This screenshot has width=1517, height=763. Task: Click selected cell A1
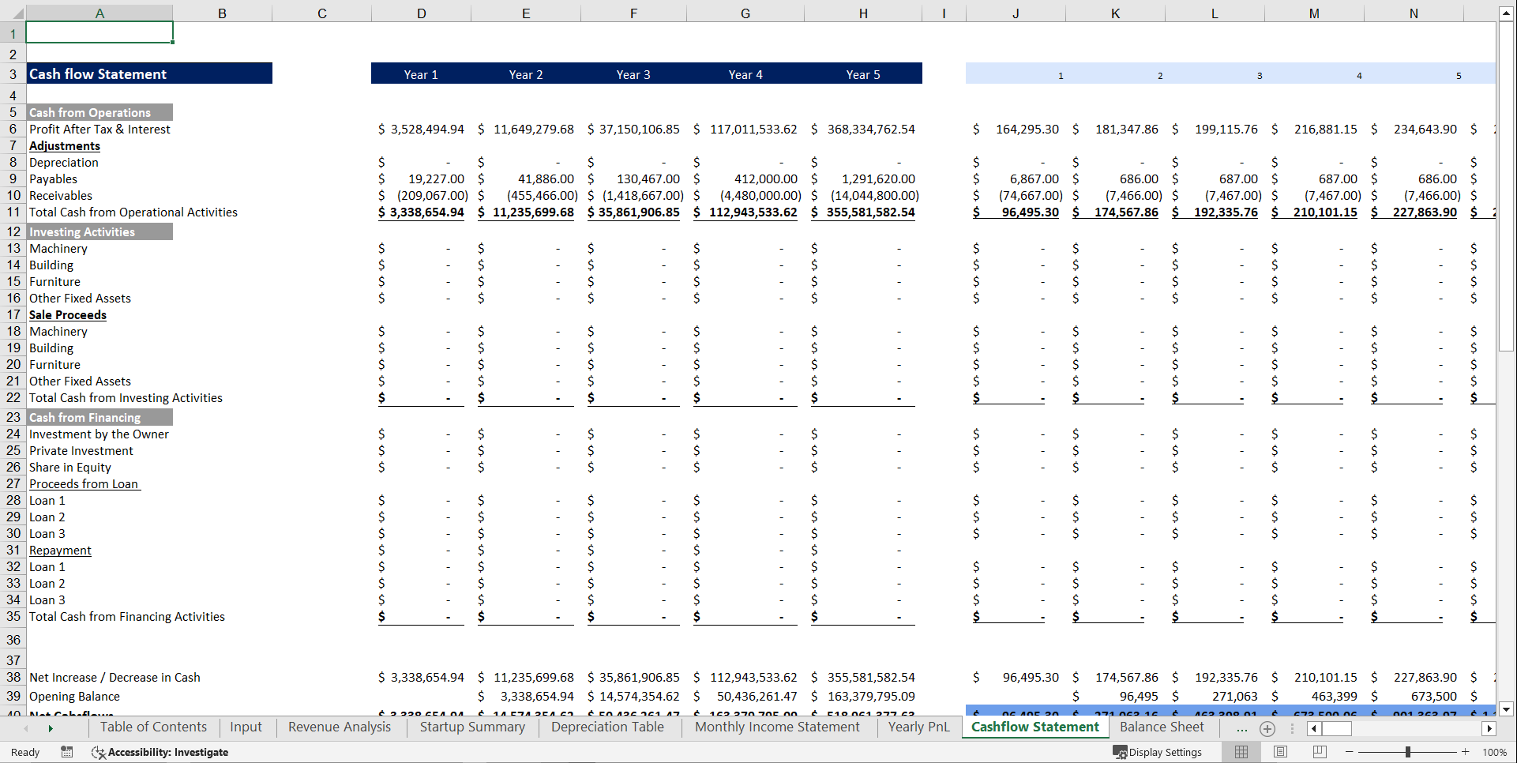point(100,32)
